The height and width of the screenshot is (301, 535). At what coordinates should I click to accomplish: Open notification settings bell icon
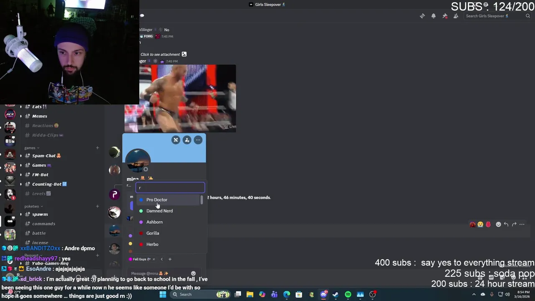coord(433,16)
